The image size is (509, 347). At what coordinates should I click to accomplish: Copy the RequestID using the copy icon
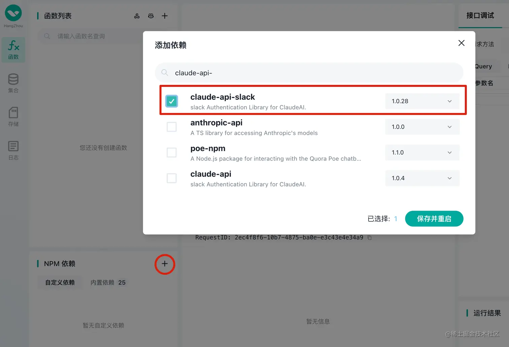(369, 237)
